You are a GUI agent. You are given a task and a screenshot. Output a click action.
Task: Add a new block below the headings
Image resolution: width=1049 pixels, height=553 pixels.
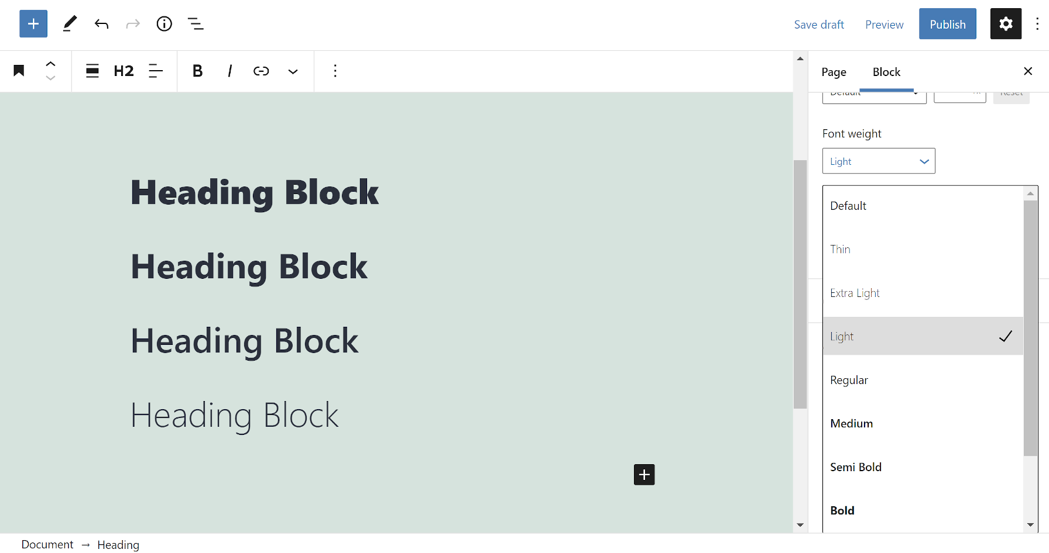(x=644, y=475)
